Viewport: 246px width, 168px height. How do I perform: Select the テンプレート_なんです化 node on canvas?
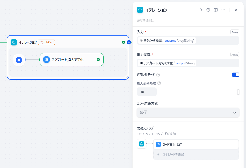click(x=72, y=60)
